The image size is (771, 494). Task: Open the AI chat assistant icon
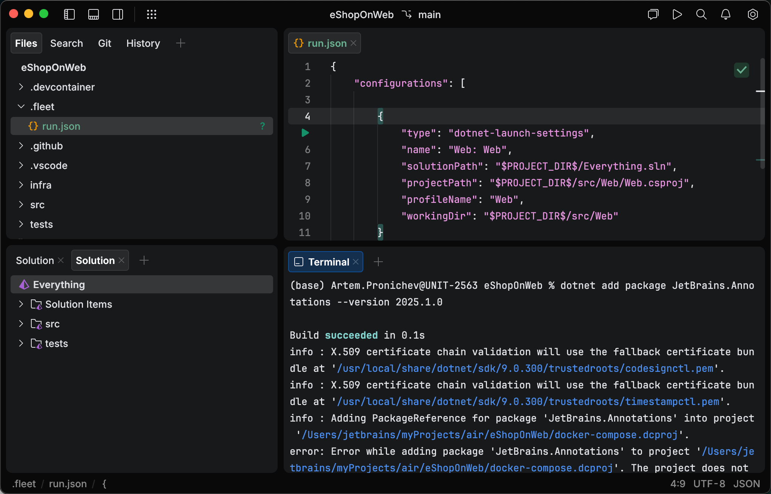653,14
